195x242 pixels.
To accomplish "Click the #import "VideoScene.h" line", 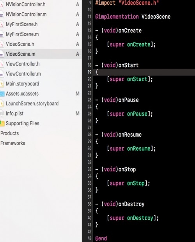I will (x=127, y=3).
